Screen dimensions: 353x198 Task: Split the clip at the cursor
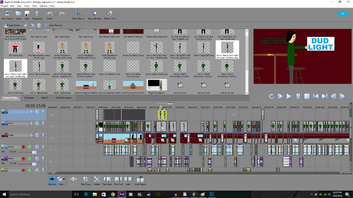(128, 180)
